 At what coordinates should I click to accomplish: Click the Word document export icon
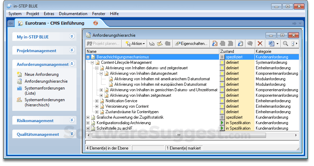click(x=271, y=44)
